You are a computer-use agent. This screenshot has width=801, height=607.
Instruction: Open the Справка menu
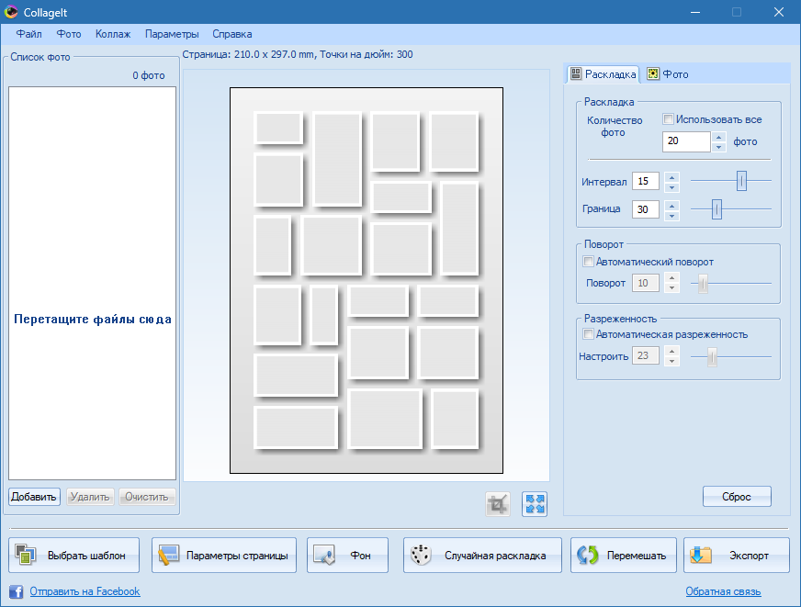click(231, 34)
